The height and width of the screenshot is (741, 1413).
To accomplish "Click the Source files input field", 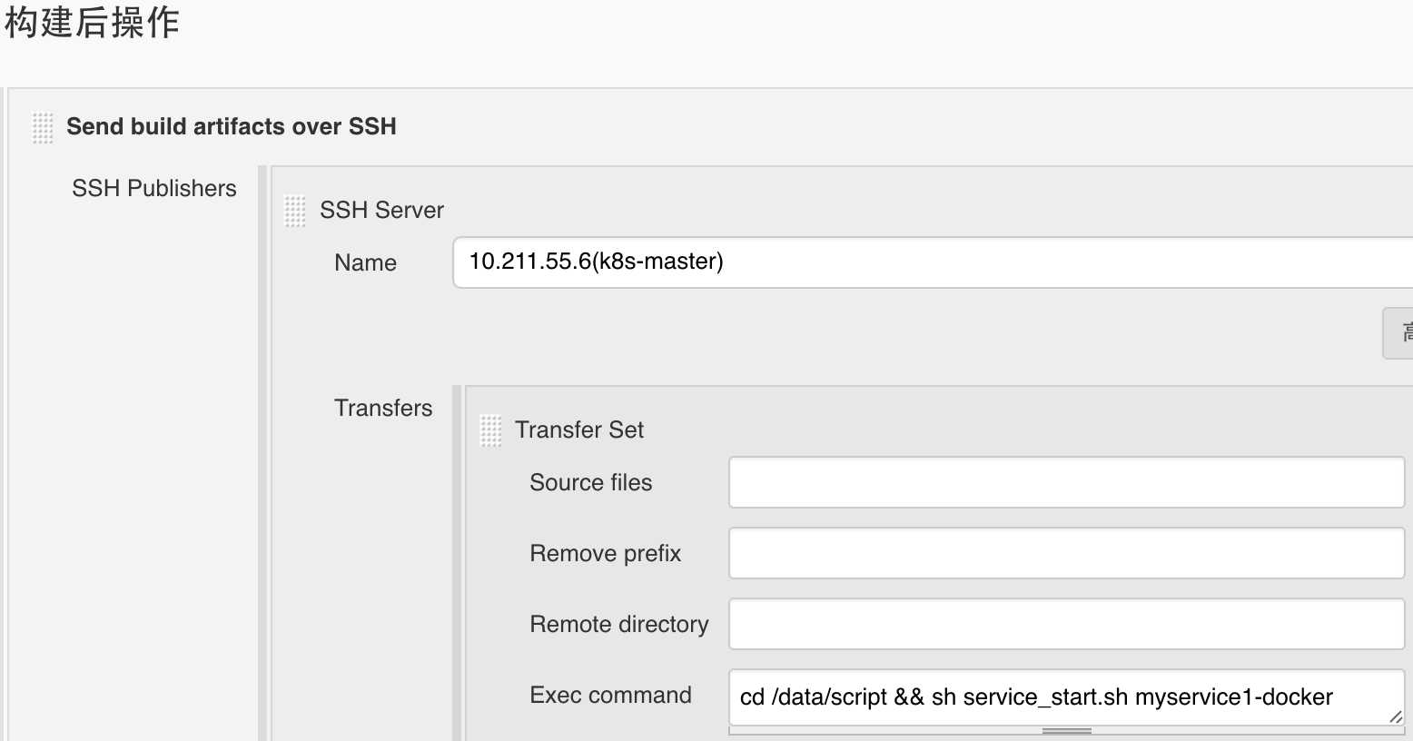I will click(1067, 482).
